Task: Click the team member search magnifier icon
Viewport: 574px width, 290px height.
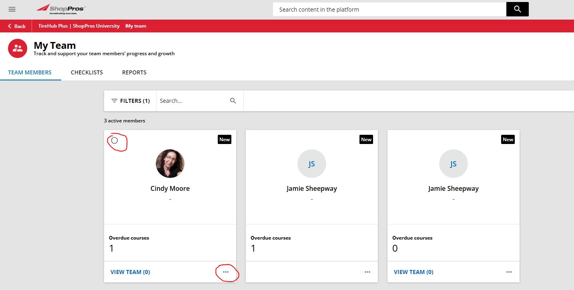Action: coord(233,101)
